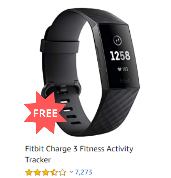
Task: Click the 103 heart rate reading
Action: pyautogui.click(x=125, y=69)
